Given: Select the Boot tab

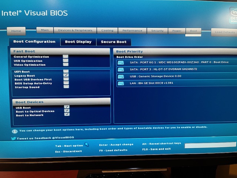Looking at the screenshot, I should [x=193, y=31].
